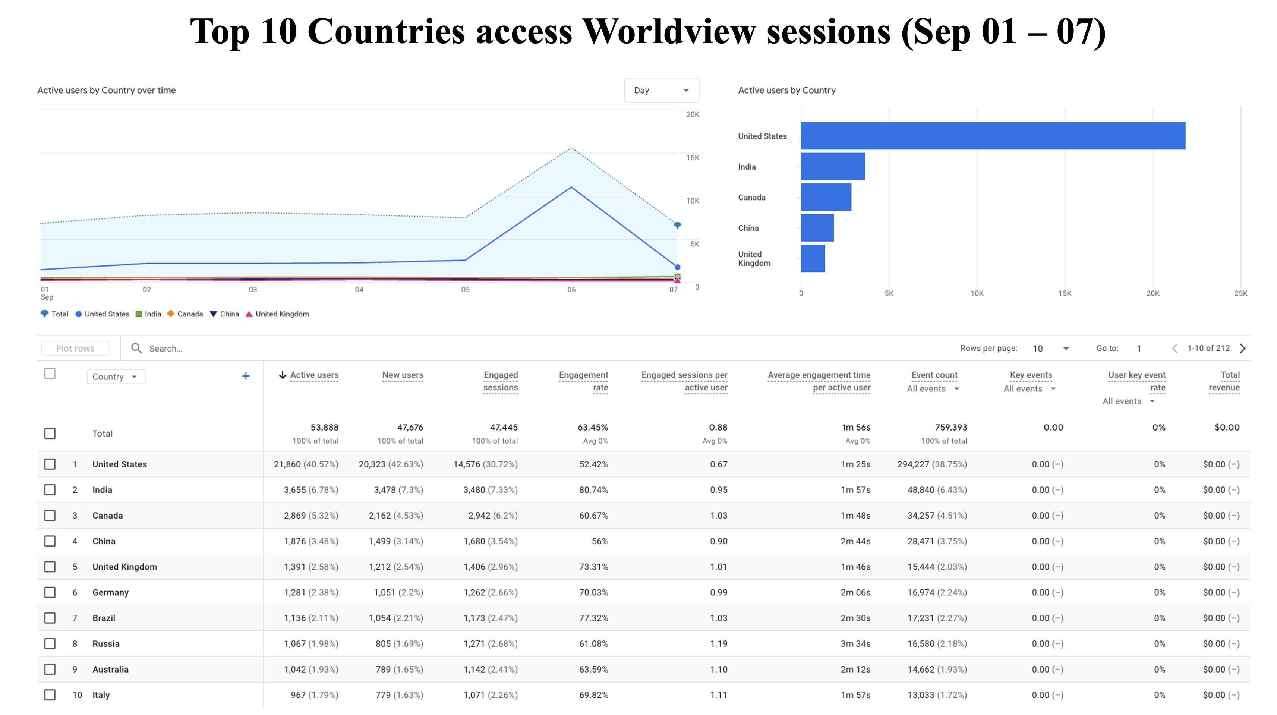1277x715 pixels.
Task: Click the previous page arrow icon
Action: [x=1174, y=348]
